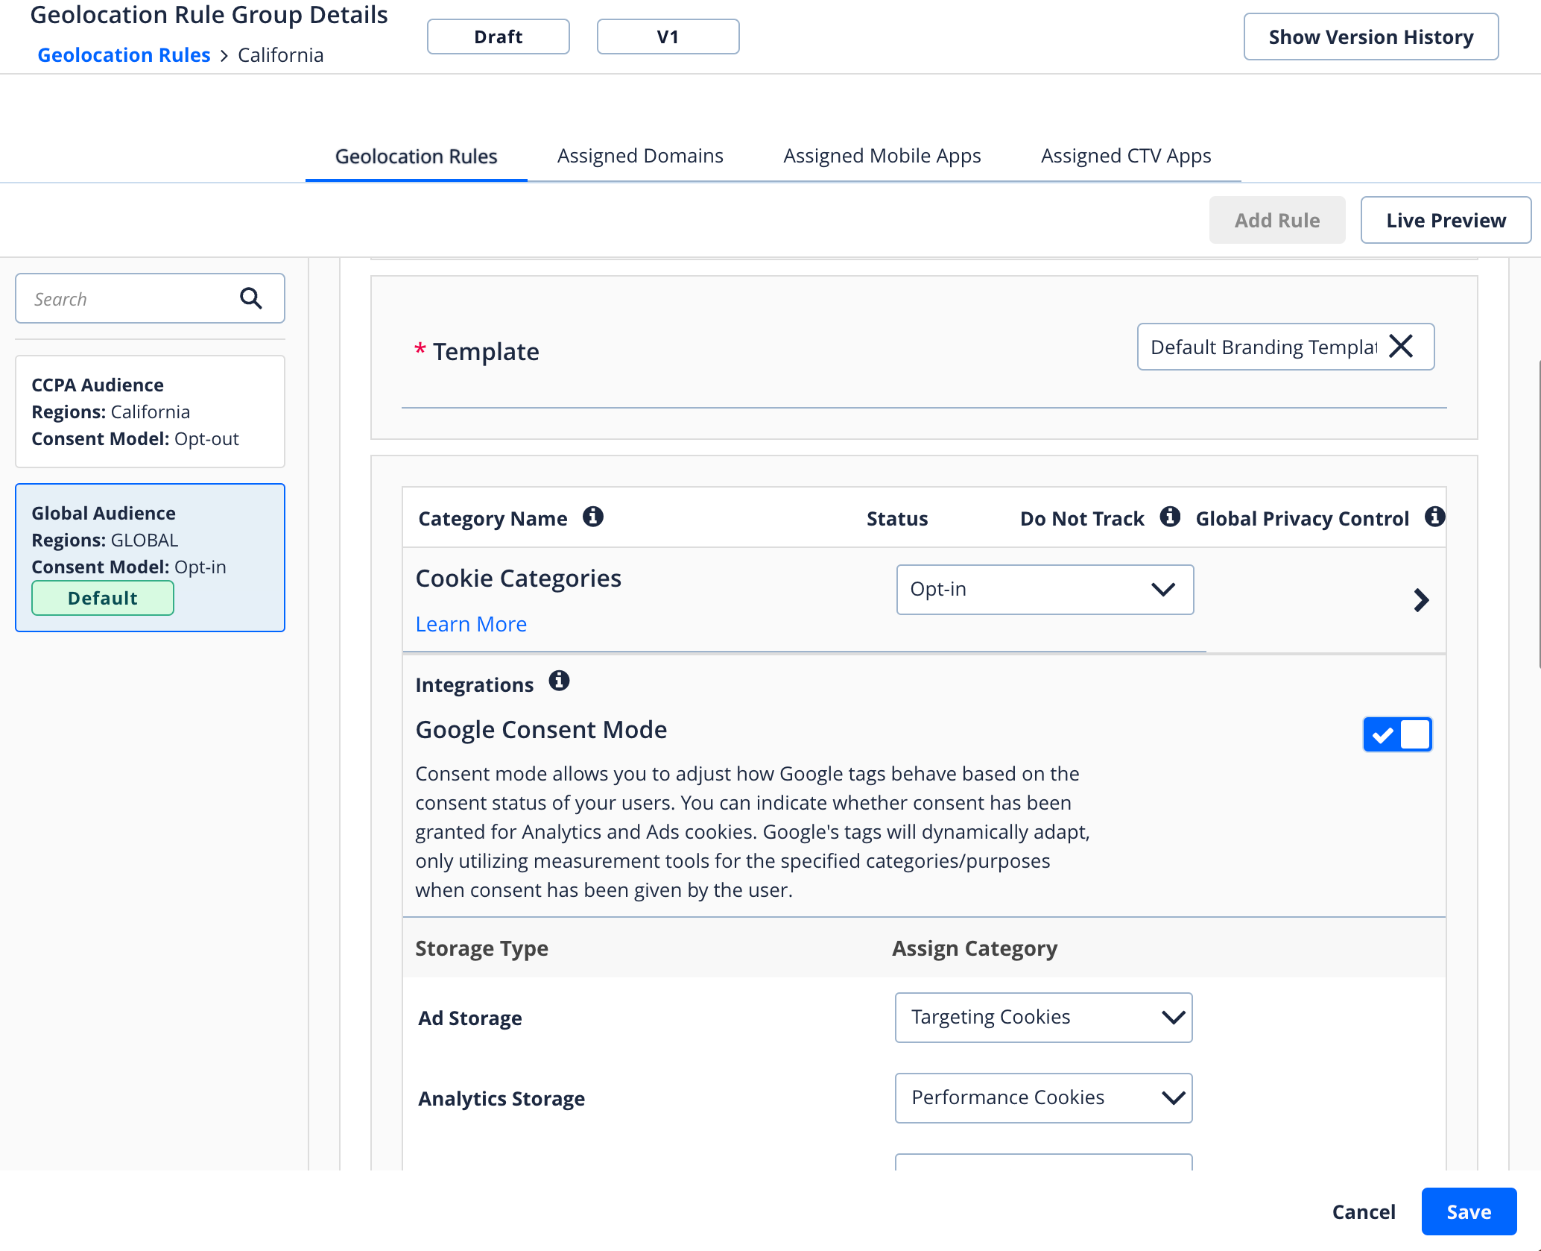Open the Analytics Storage category dropdown
Screen dimensions: 1541x1251
[1043, 1098]
